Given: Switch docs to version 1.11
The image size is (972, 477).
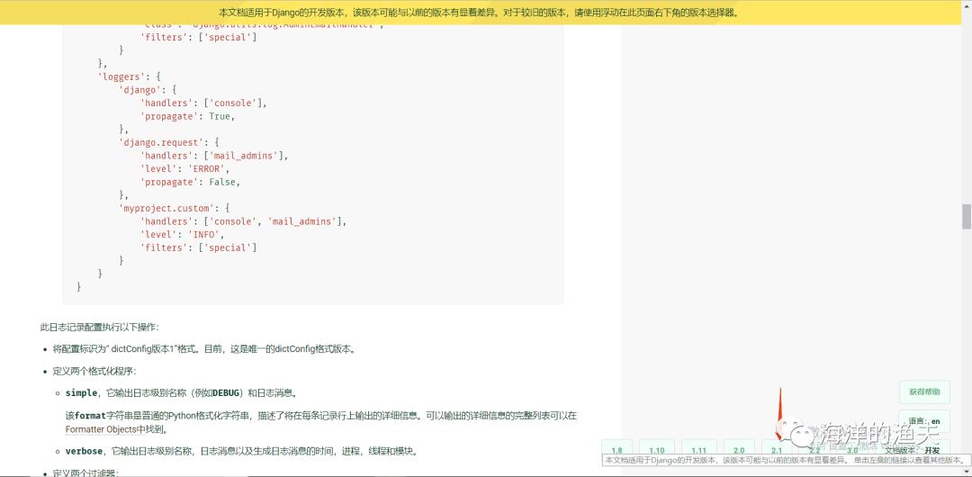Looking at the screenshot, I should click(699, 450).
